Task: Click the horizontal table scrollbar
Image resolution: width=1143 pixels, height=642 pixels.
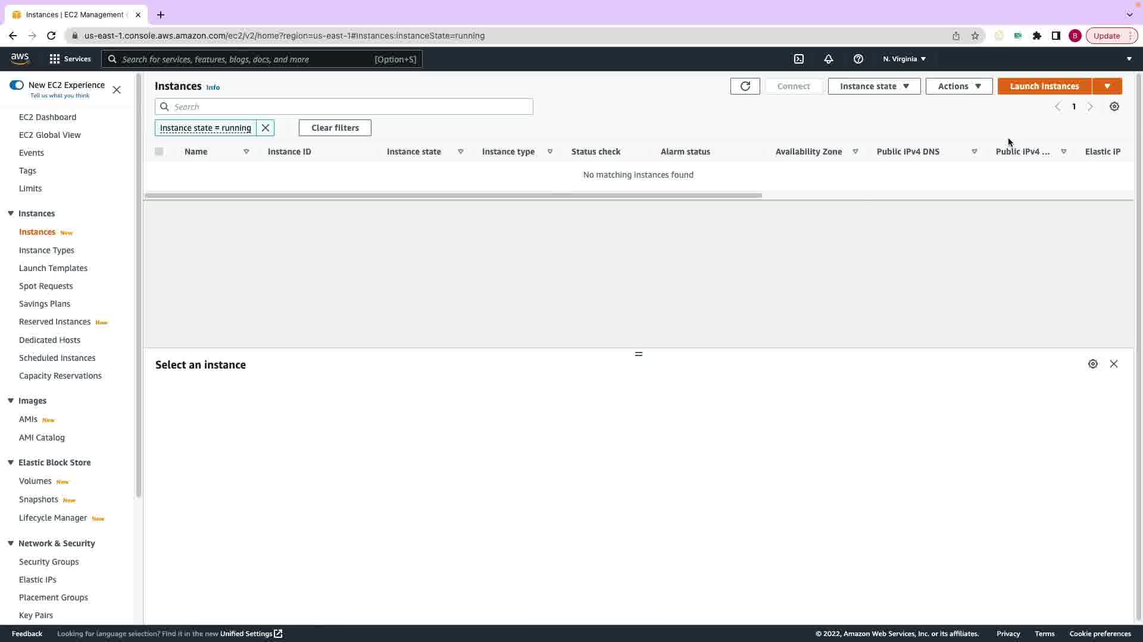Action: [x=452, y=196]
